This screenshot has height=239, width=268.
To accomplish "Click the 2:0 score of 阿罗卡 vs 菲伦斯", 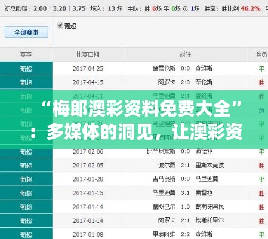I will click(x=185, y=82).
